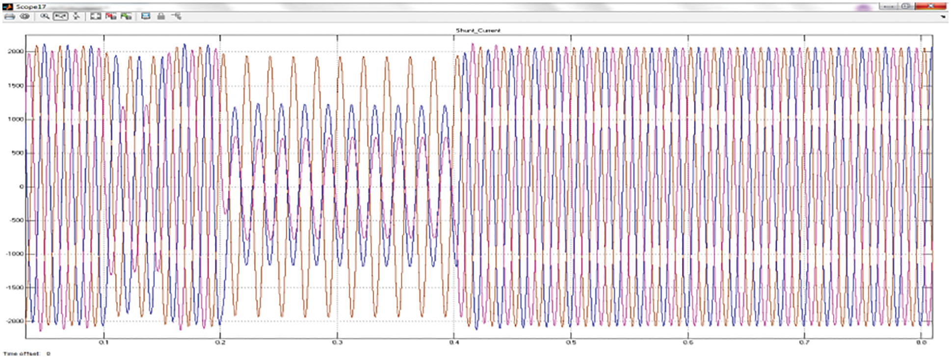Screen dimensions: 951x358
Task: Toggle the Zoom X-axis tool
Action: 60,17
